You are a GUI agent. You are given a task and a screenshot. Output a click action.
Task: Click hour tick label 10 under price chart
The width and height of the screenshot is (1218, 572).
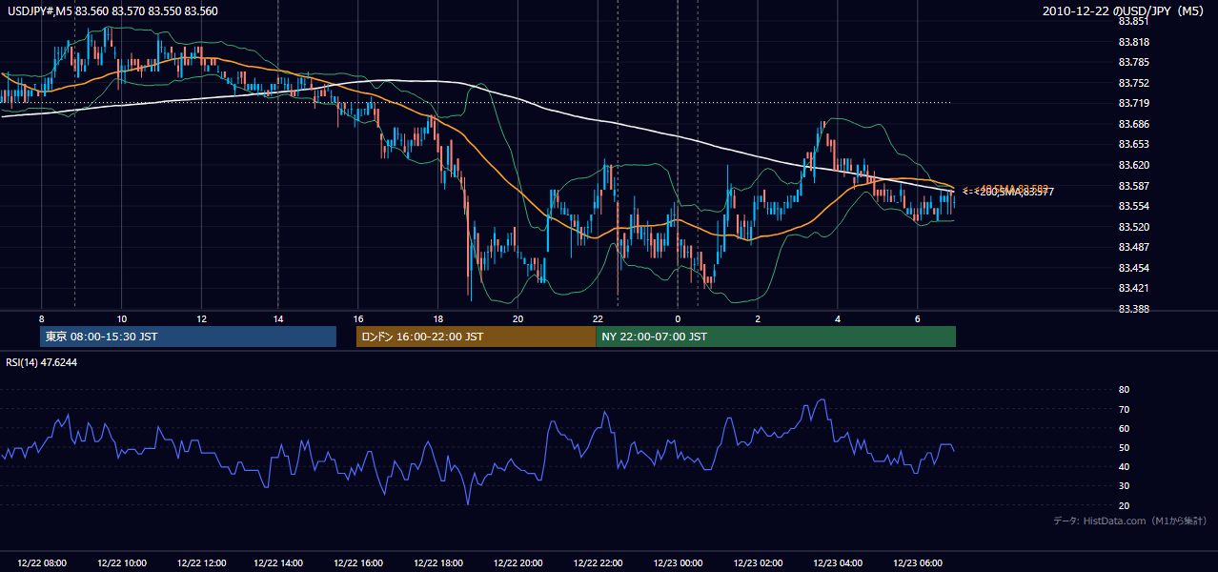[122, 318]
